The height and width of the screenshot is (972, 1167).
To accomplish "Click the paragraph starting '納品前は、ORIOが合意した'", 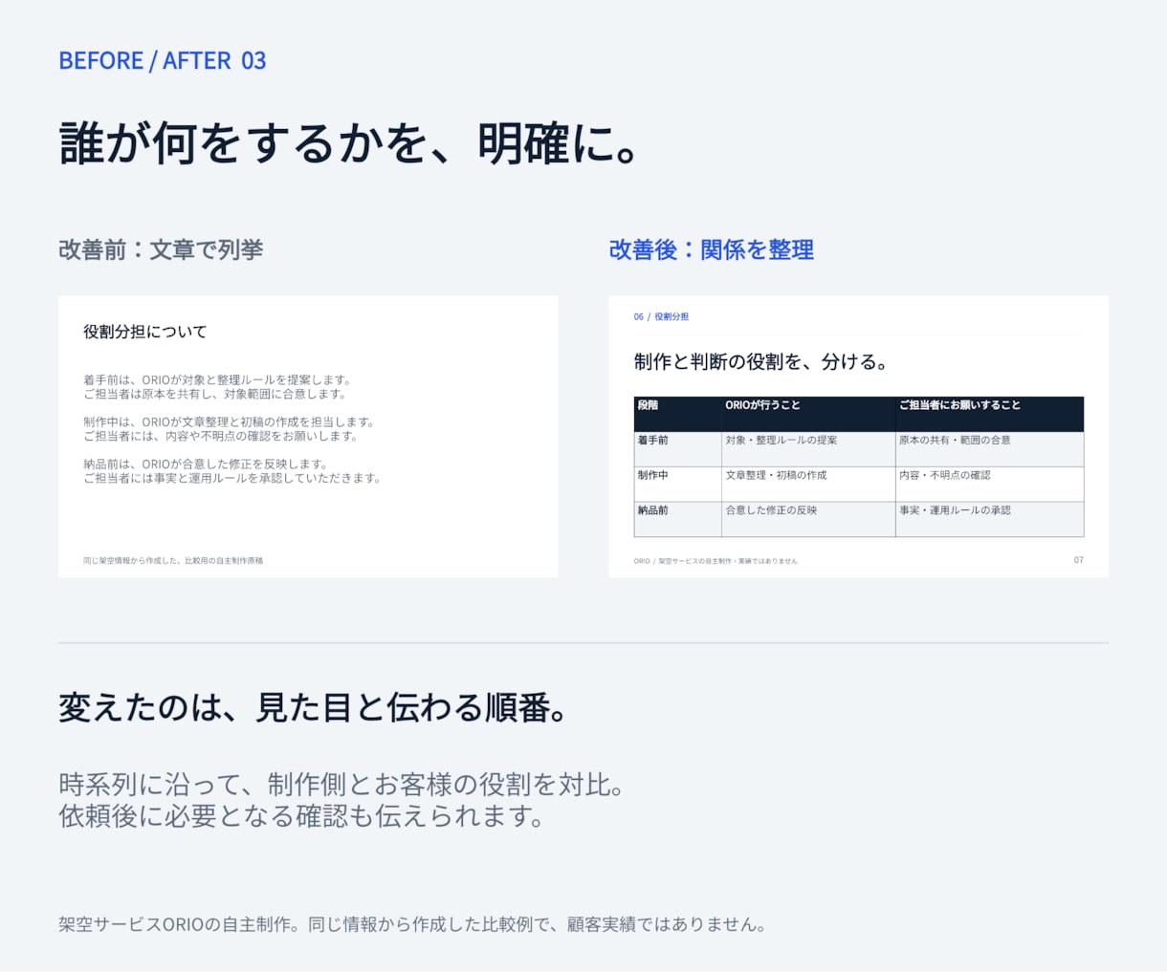I will point(231,470).
